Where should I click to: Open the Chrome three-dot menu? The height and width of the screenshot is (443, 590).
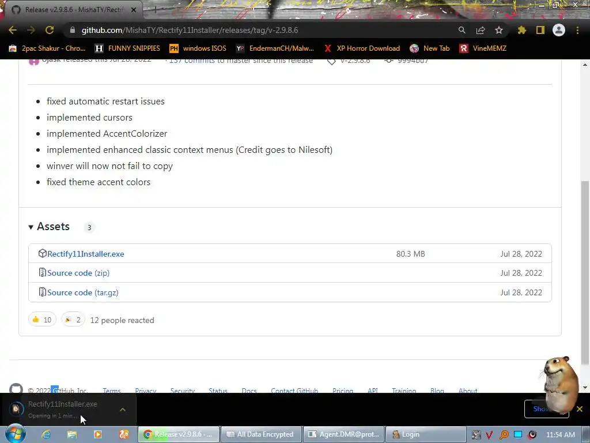click(x=577, y=30)
